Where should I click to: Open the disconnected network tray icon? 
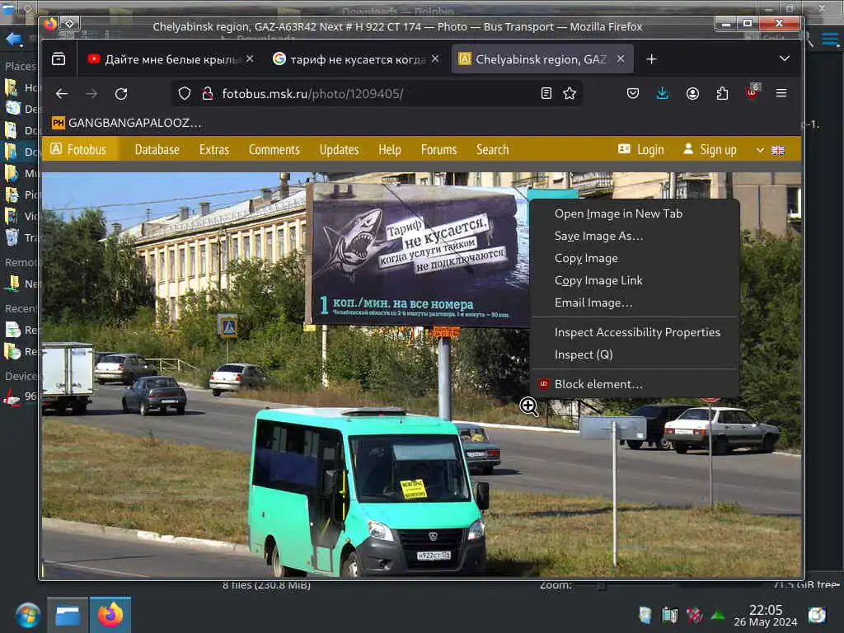[694, 615]
